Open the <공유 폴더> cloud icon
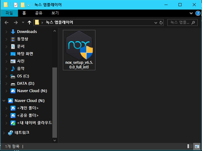202x151 pixels. [x=13, y=116]
